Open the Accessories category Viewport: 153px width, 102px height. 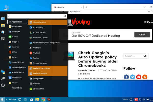pyautogui.click(x=15, y=27)
